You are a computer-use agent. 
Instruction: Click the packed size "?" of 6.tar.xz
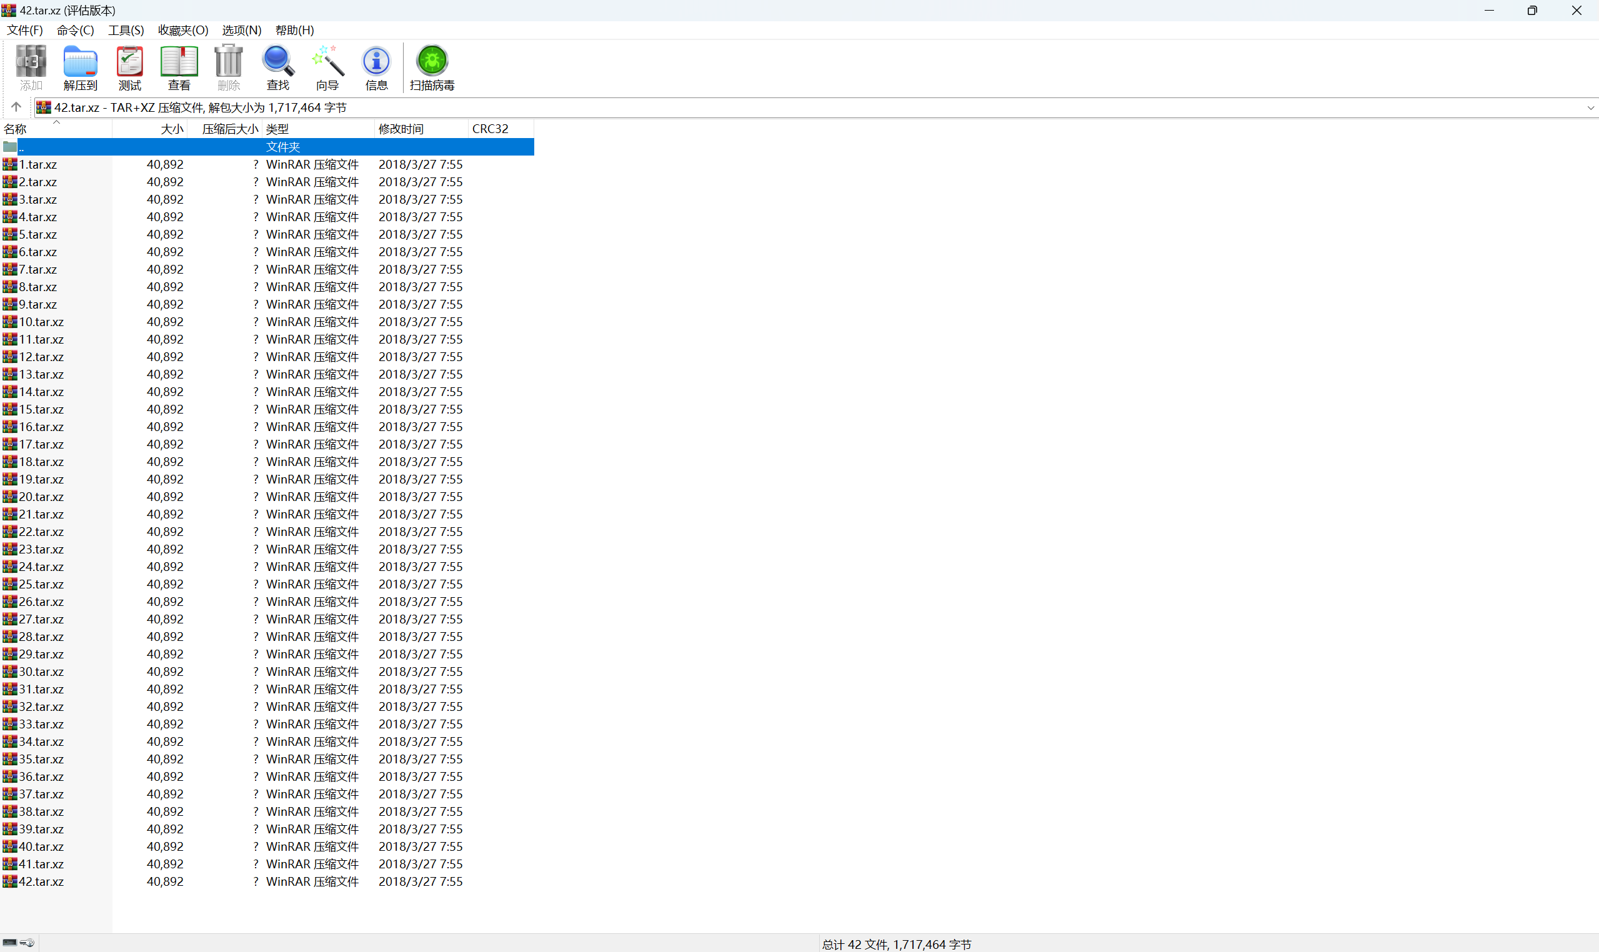point(256,252)
